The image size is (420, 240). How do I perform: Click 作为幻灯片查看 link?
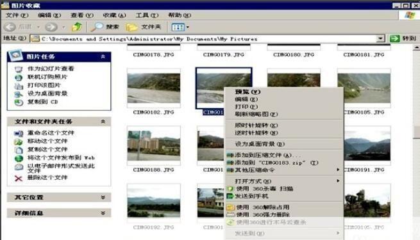pos(51,68)
